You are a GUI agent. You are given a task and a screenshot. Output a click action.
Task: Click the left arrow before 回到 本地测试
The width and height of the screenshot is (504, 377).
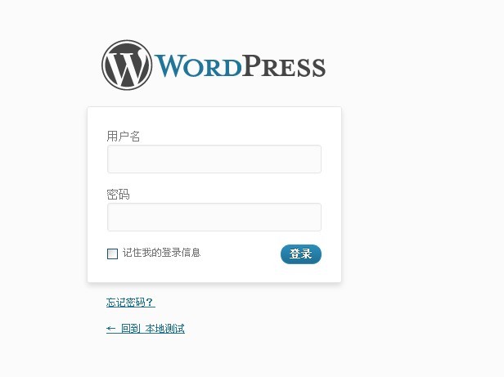[111, 329]
